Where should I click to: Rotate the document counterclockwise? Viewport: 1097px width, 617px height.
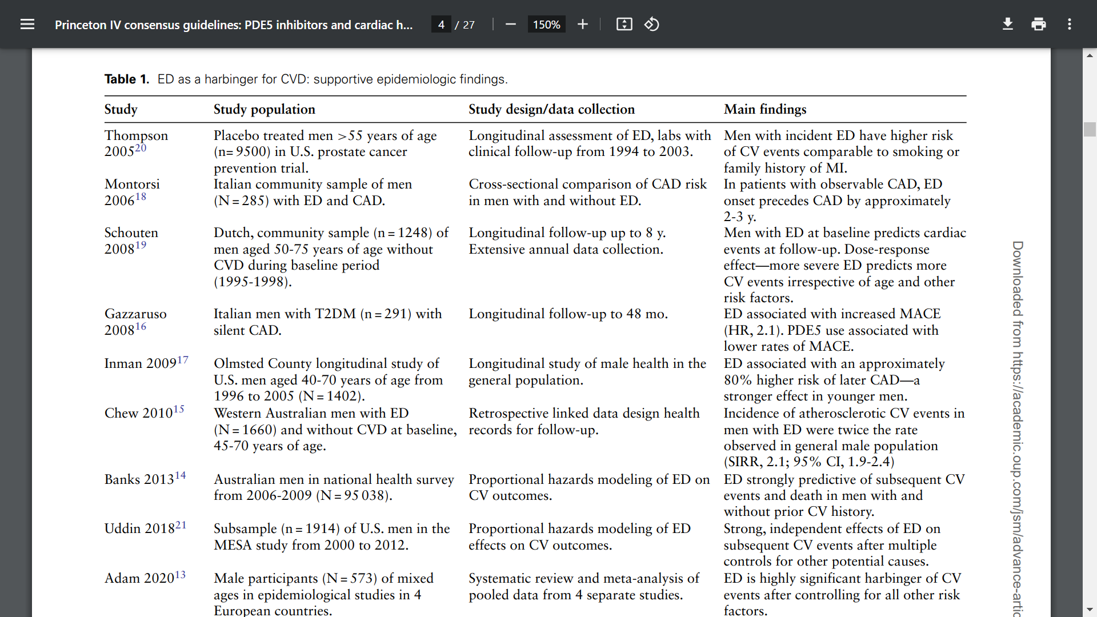pos(652,25)
